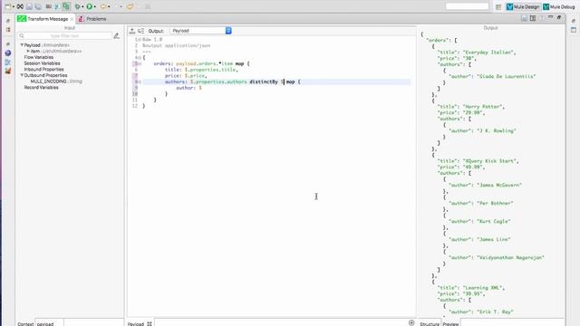Open the Debug button dropdown arrow

(x=82, y=6)
